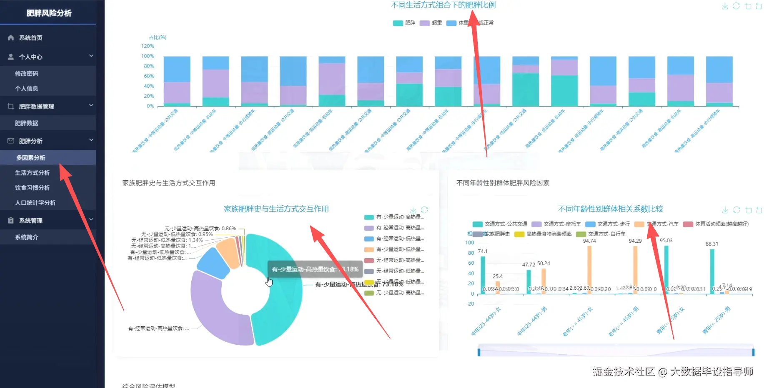764x388 pixels.
Task: Click the teal bar labeled 74.1
Action: [x=483, y=275]
